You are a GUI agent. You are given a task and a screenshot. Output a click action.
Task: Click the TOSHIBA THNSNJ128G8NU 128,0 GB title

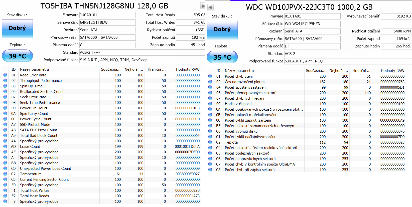click(104, 6)
